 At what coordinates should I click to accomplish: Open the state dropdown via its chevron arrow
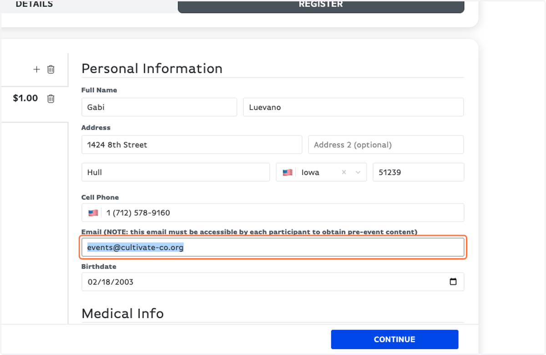[358, 172]
